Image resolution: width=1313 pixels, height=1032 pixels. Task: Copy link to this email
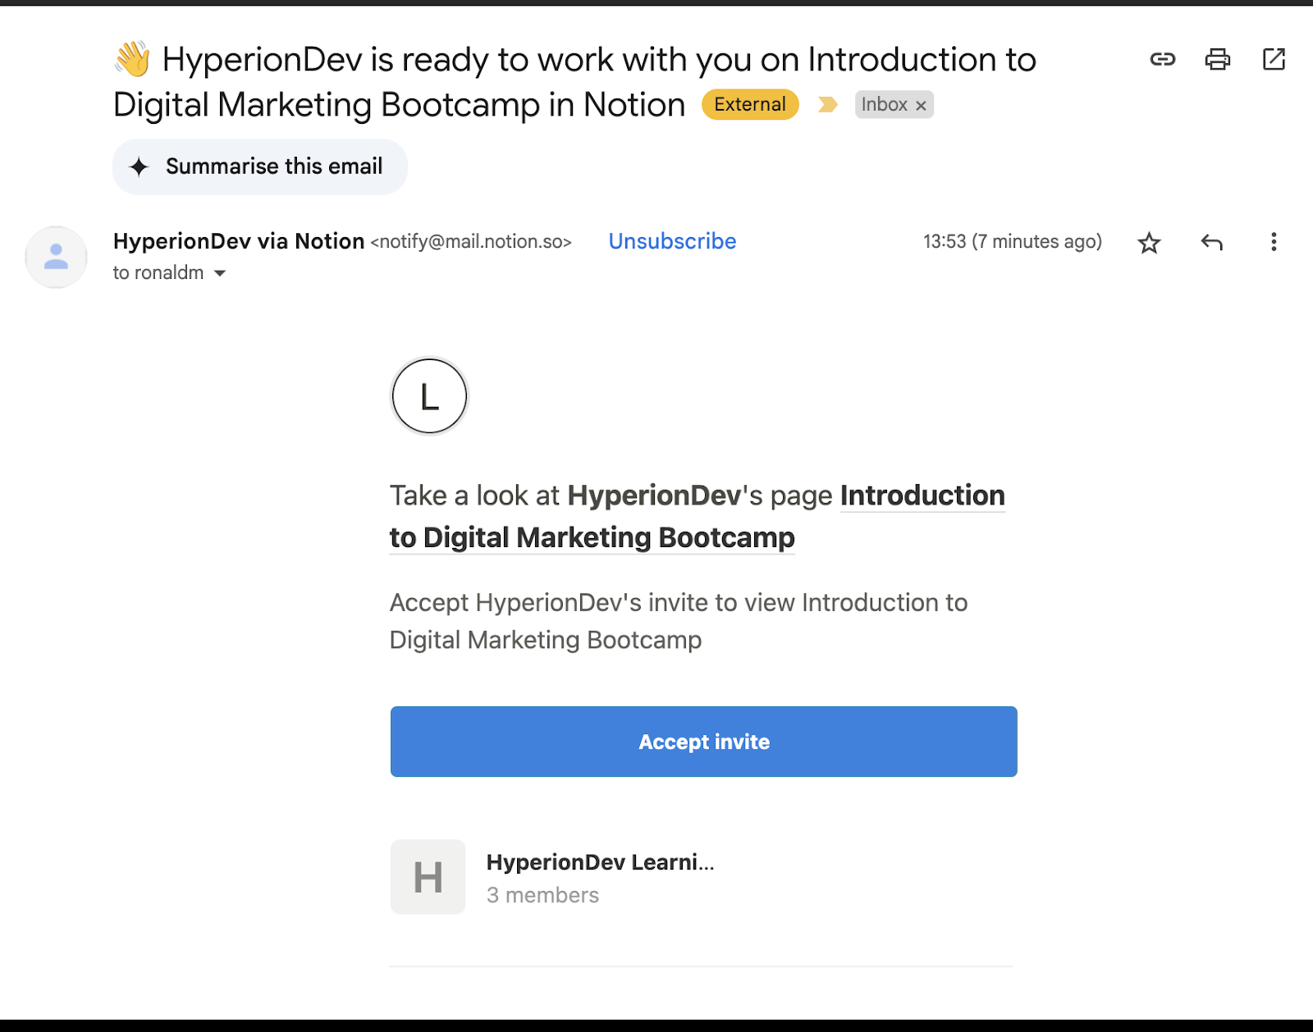(1162, 59)
